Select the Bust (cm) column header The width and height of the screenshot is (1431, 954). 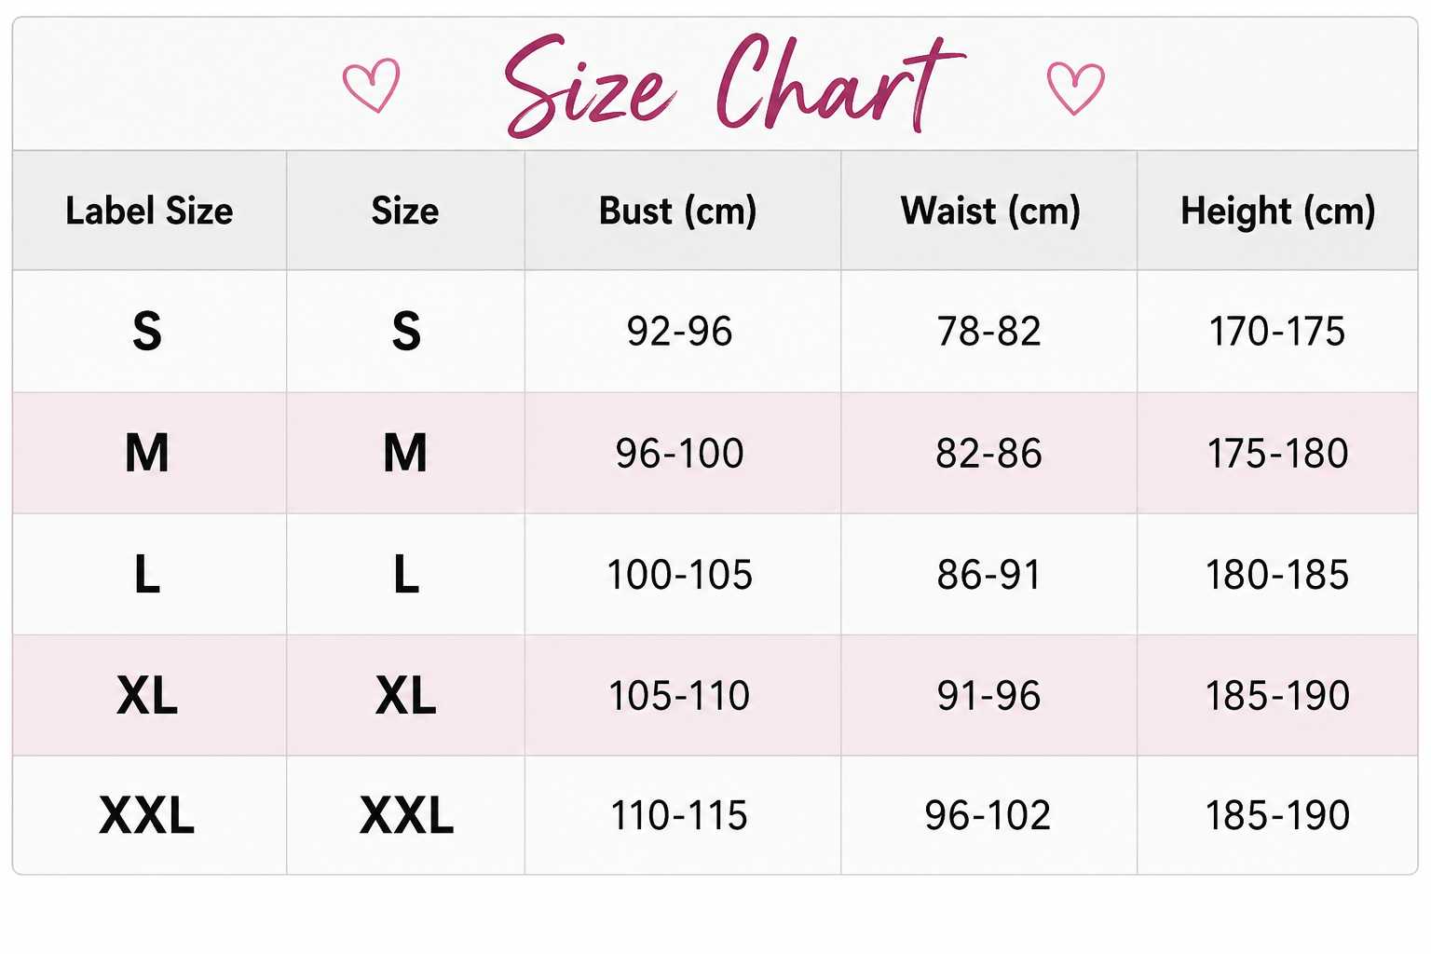678,211
